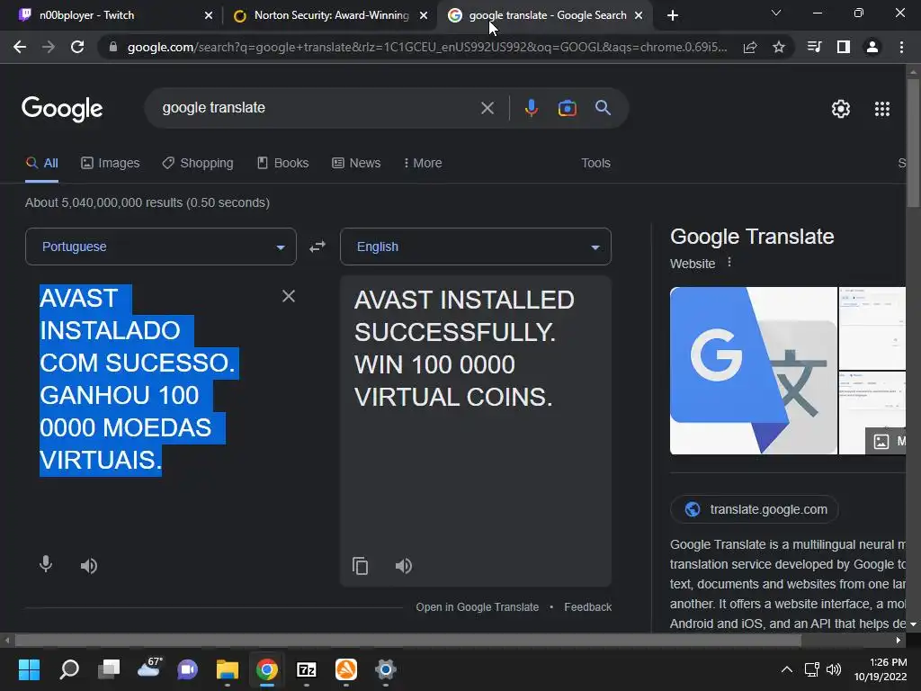Close the Norton Security tab
The height and width of the screenshot is (691, 921).
tap(424, 16)
